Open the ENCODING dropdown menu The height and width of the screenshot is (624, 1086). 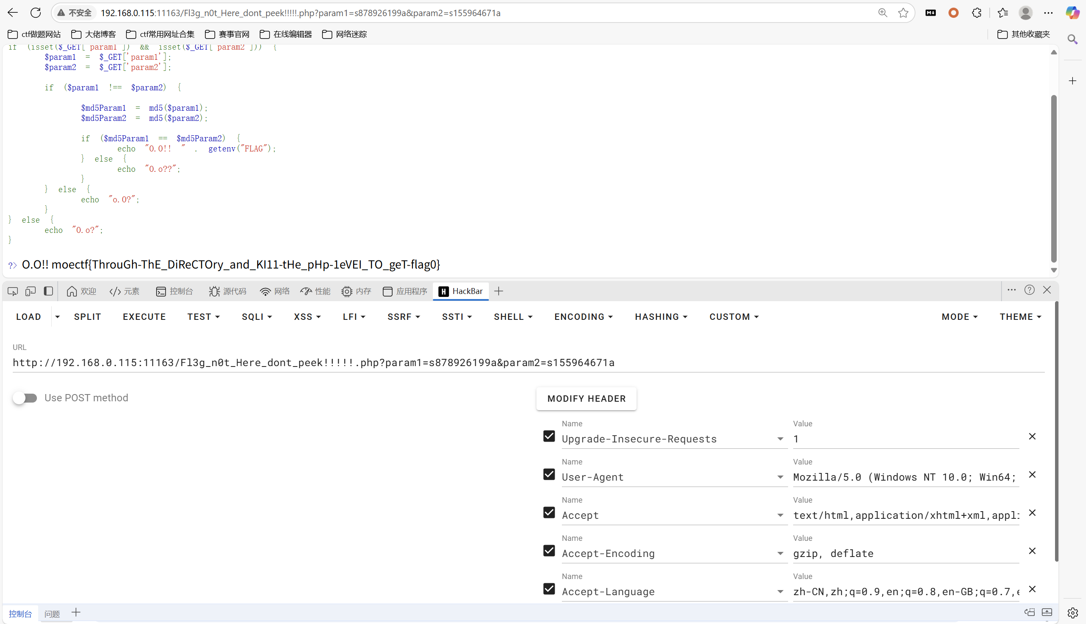point(584,317)
